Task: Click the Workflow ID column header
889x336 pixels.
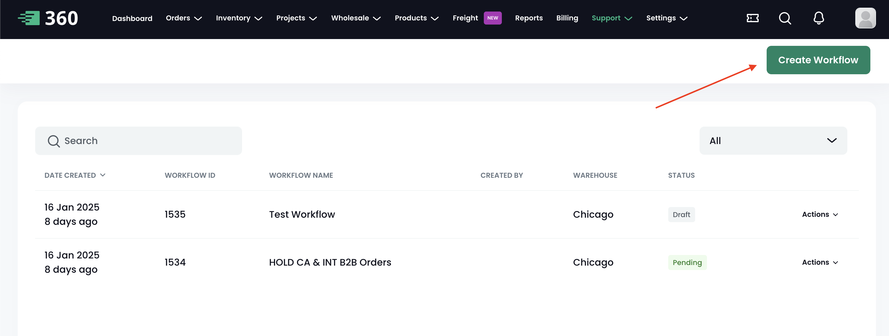Action: 190,175
